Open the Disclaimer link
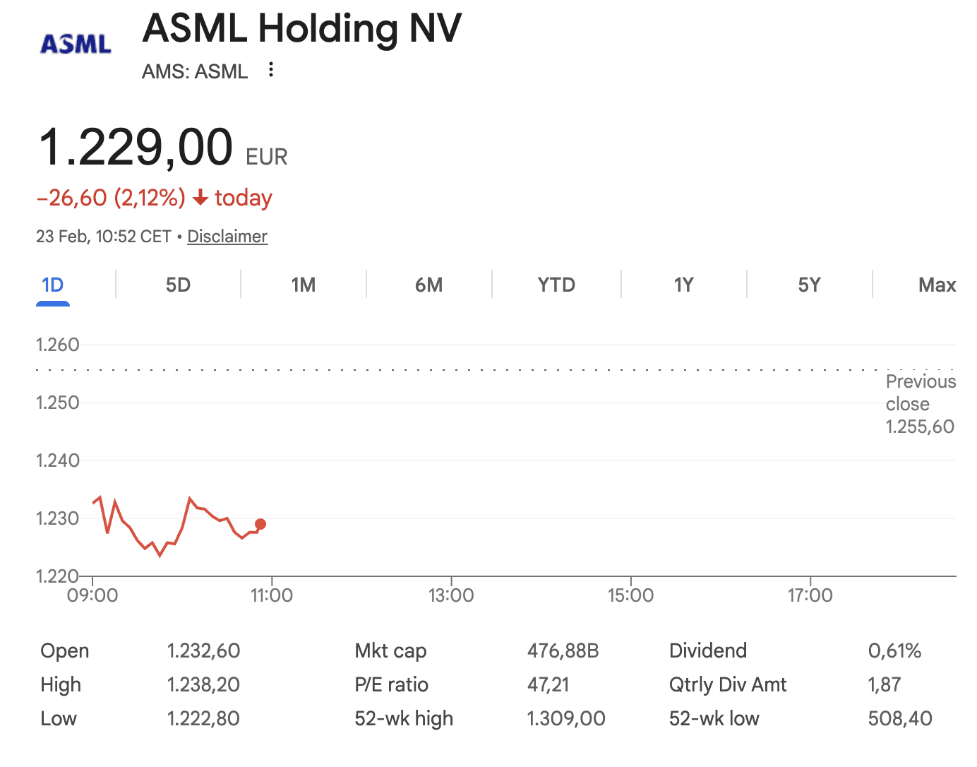 click(x=227, y=237)
